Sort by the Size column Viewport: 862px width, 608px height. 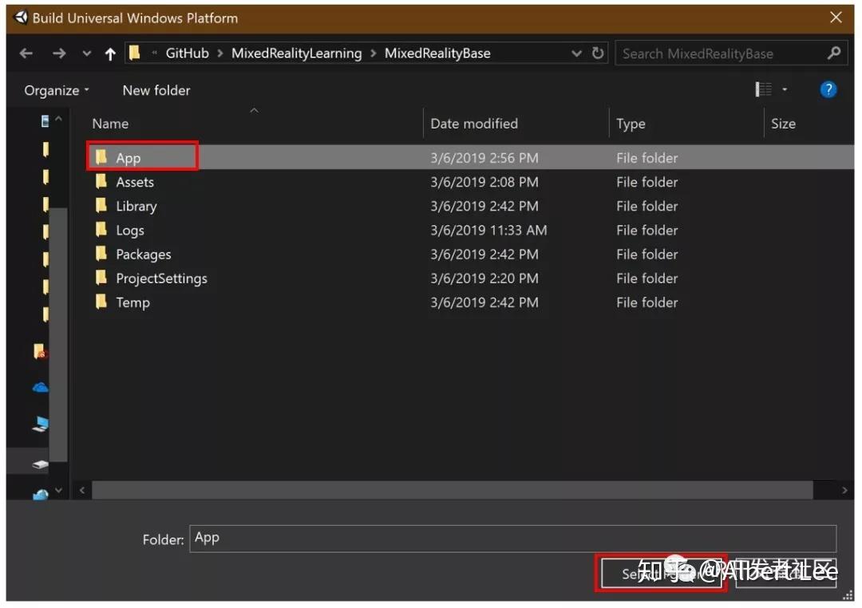tap(783, 124)
